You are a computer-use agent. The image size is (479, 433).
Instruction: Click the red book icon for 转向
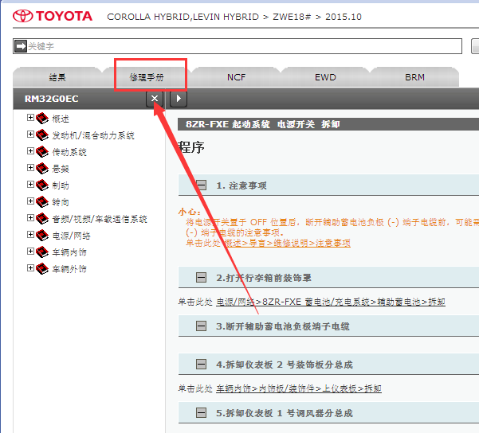point(42,201)
